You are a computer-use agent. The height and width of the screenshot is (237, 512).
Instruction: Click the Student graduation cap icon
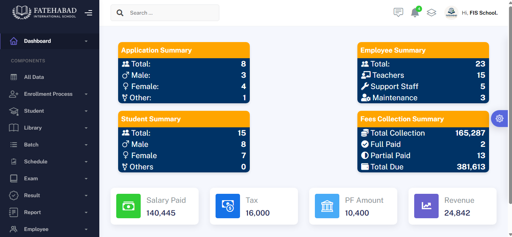[14, 111]
